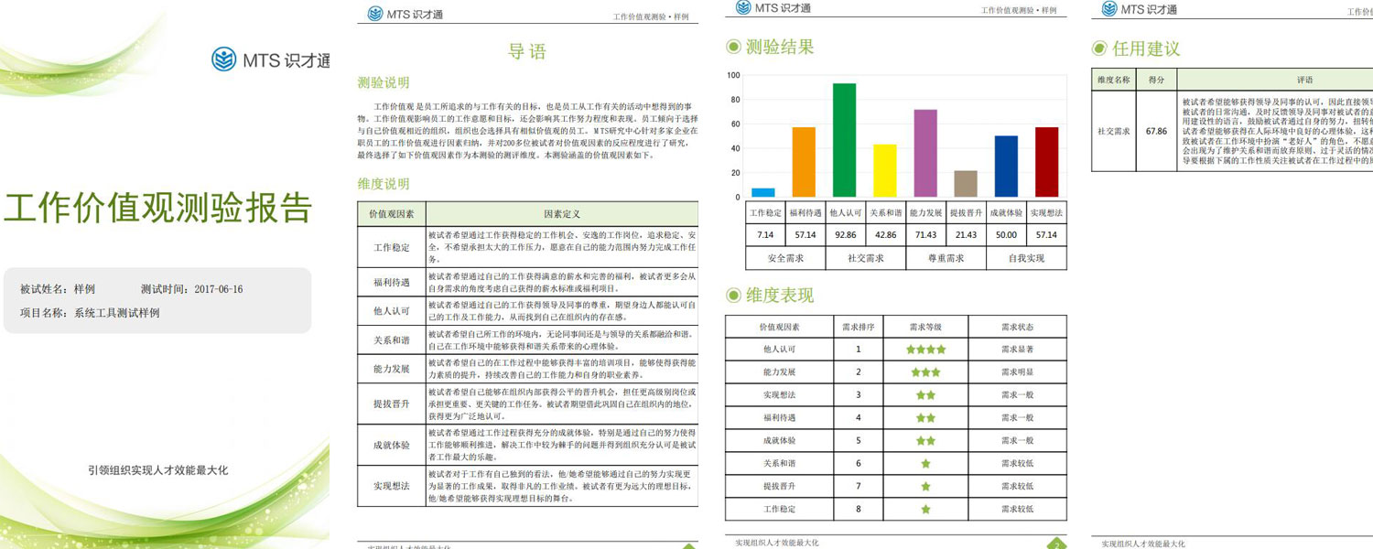1373x549 pixels.
Task: Click the two-star rating in the 成就体验 ranking row
Action: pos(925,441)
